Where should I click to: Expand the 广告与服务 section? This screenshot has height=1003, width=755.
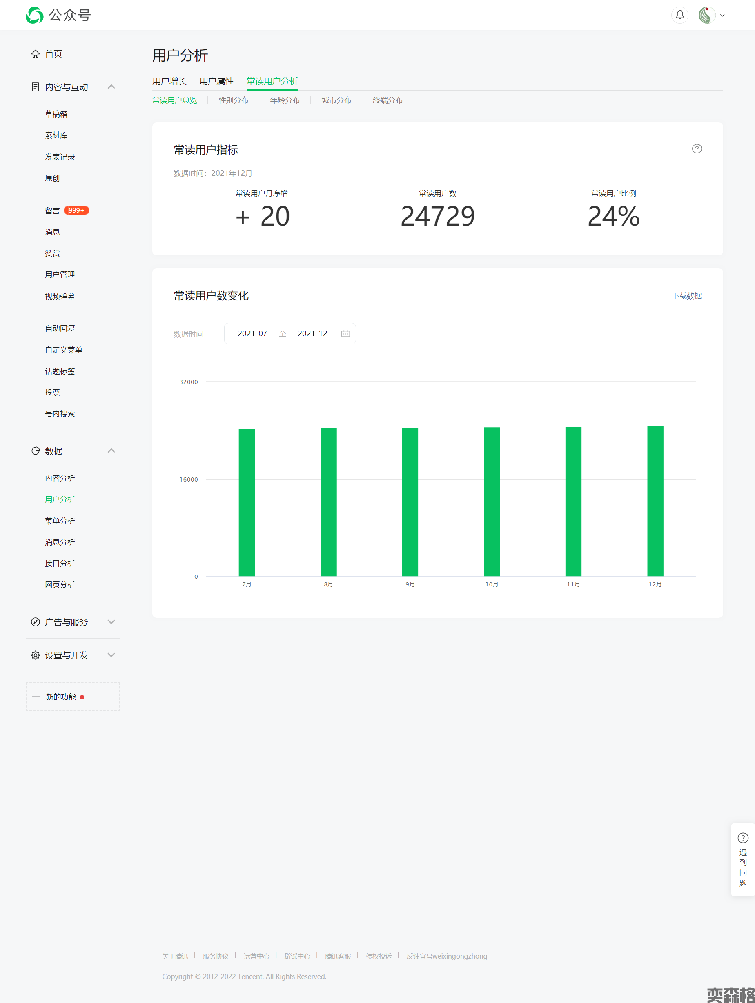point(111,621)
